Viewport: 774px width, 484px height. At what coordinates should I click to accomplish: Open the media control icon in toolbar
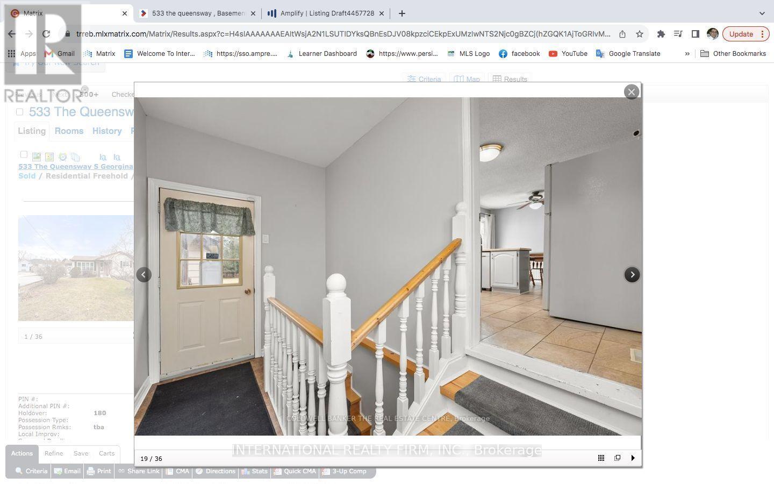click(678, 34)
